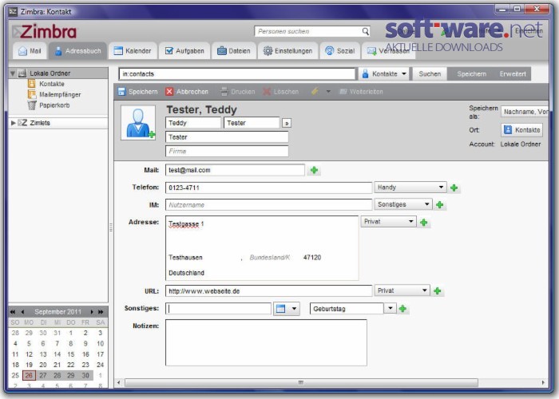The height and width of the screenshot is (399, 559).
Task: Open the date picker dropdown arrow
Action: [294, 309]
